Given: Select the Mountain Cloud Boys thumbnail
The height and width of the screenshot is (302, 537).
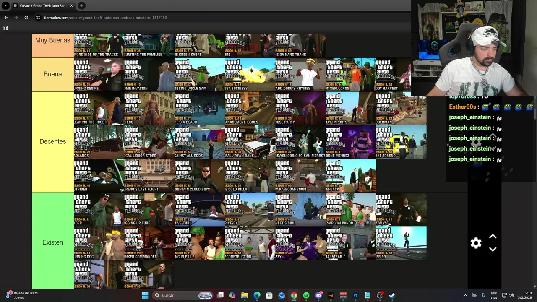Looking at the screenshot, I should (200, 175).
